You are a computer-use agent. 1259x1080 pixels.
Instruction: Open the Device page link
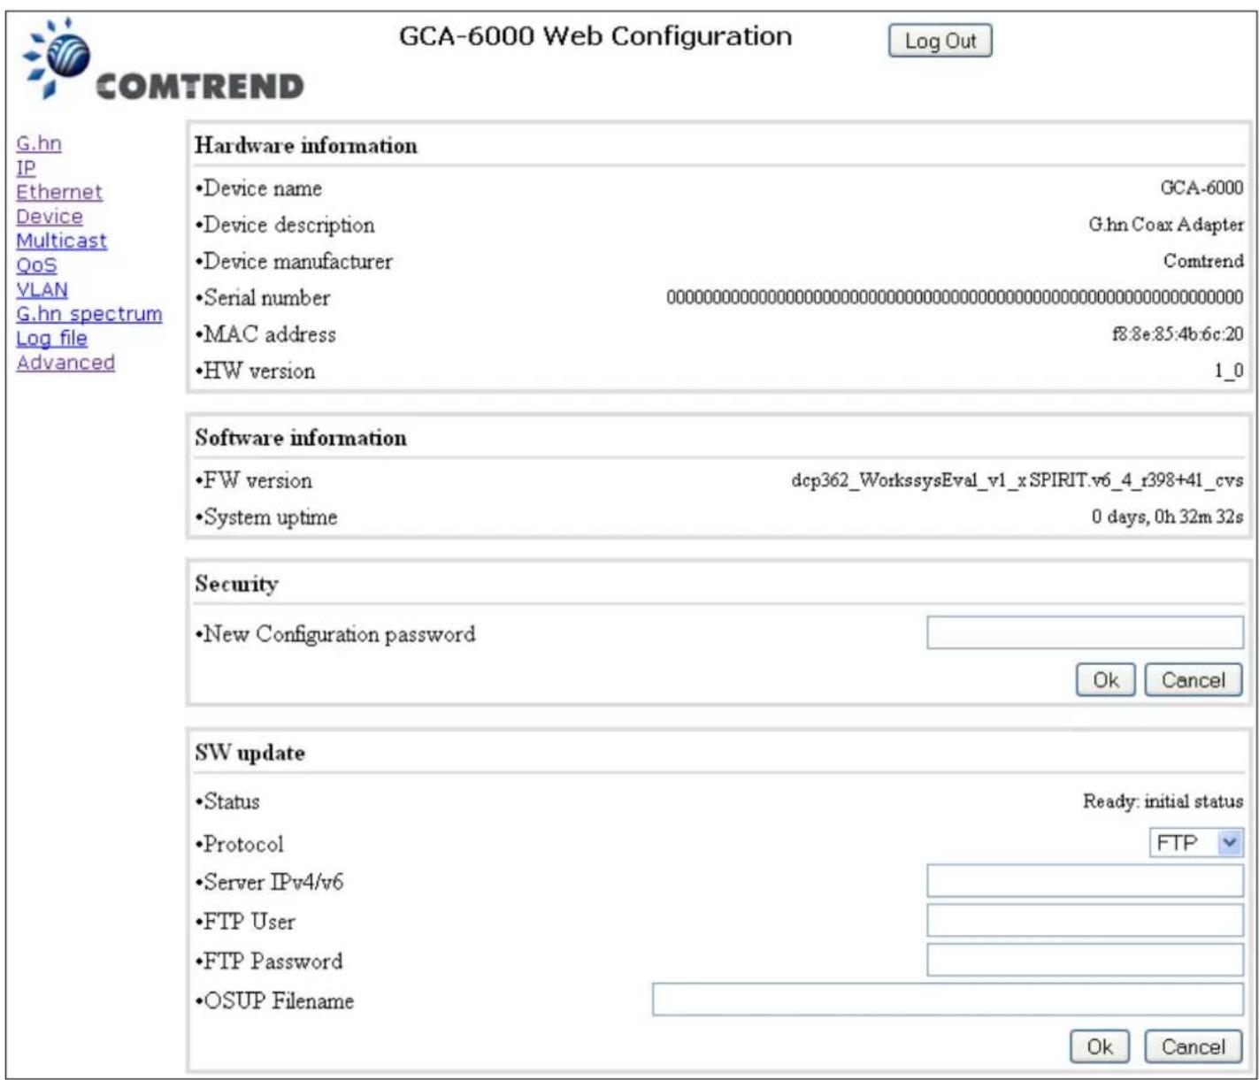click(50, 216)
